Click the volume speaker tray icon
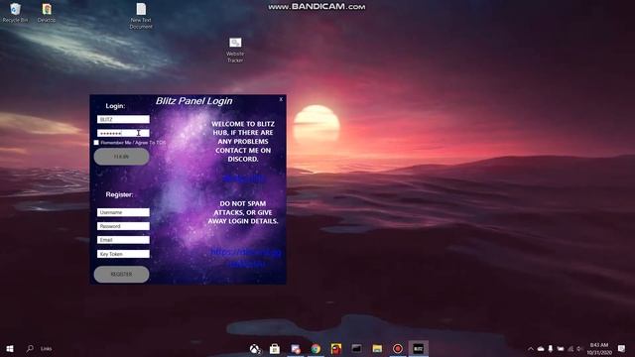 click(579, 348)
